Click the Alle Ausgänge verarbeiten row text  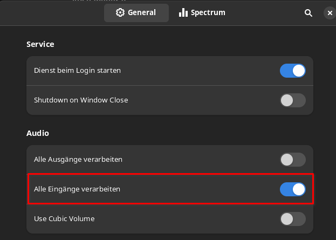pyautogui.click(x=78, y=160)
